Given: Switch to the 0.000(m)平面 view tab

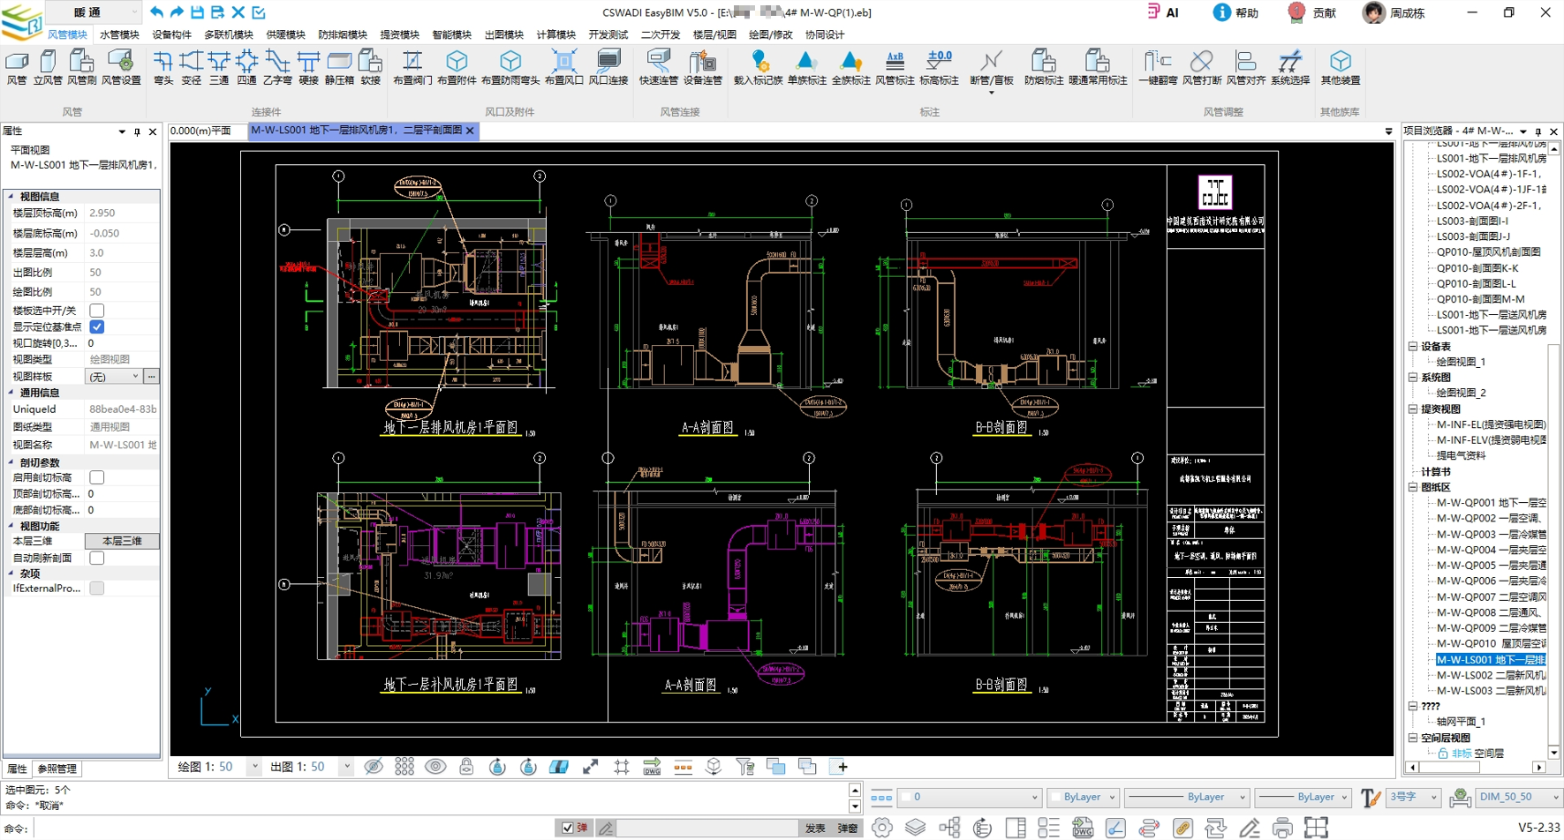Looking at the screenshot, I should click(x=201, y=131).
